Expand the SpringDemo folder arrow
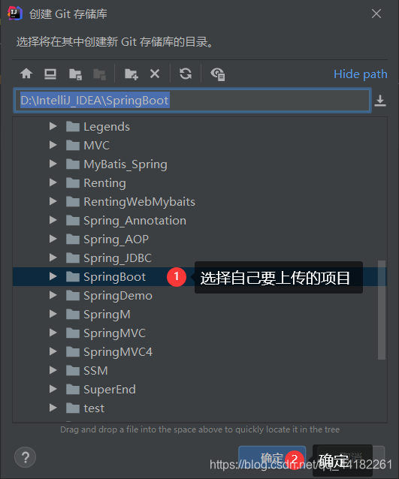Image resolution: width=399 pixels, height=479 pixels. (x=53, y=295)
